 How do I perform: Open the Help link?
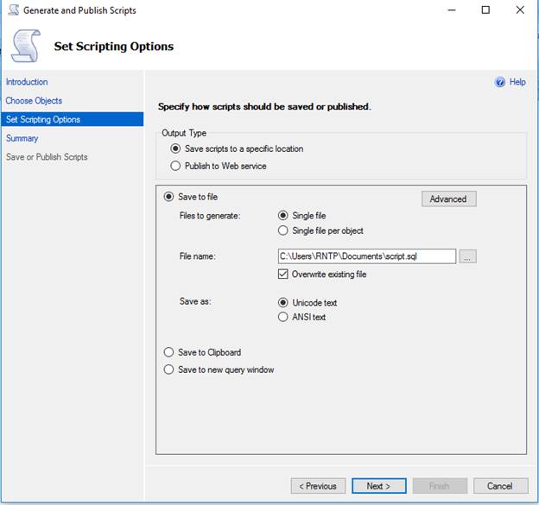(517, 82)
